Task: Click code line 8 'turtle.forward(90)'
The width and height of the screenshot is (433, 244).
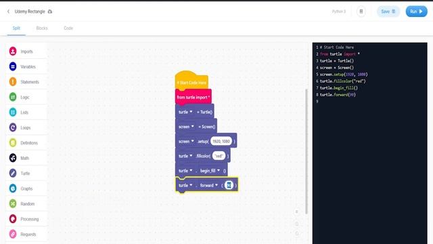Action: 338,95
